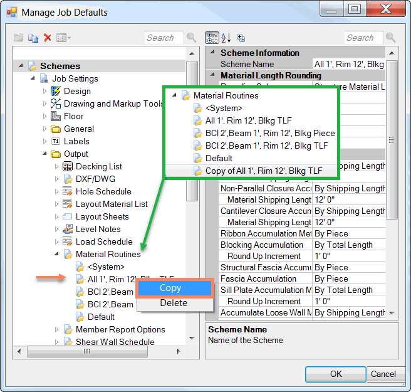Viewport: 411px width, 392px height.
Task: Click the left pane search magnifier icon
Action: pos(191,38)
